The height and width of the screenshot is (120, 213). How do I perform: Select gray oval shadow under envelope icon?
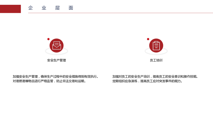pyautogui.click(x=56, y=52)
